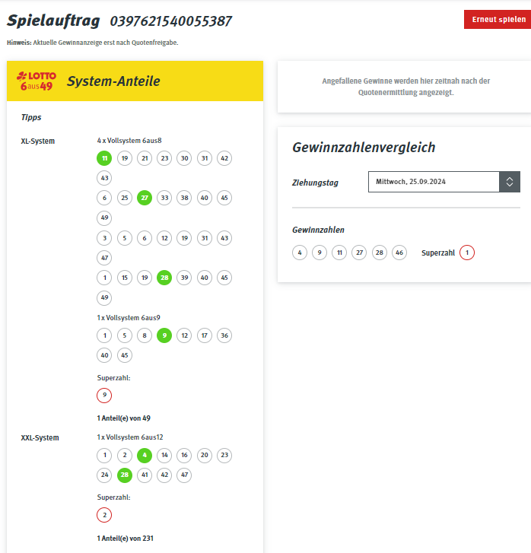Click the green matched number 11
Viewport: 531px width, 553px height.
point(104,158)
